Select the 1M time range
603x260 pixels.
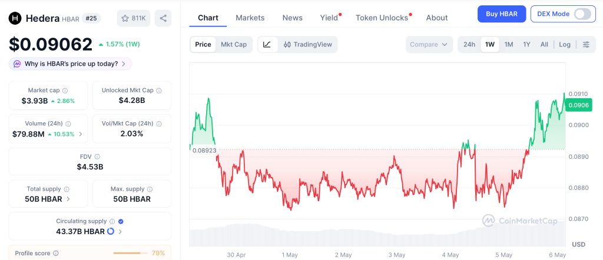pyautogui.click(x=509, y=45)
